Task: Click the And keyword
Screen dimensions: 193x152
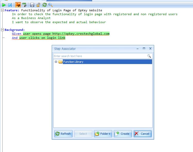Action: click(15, 38)
